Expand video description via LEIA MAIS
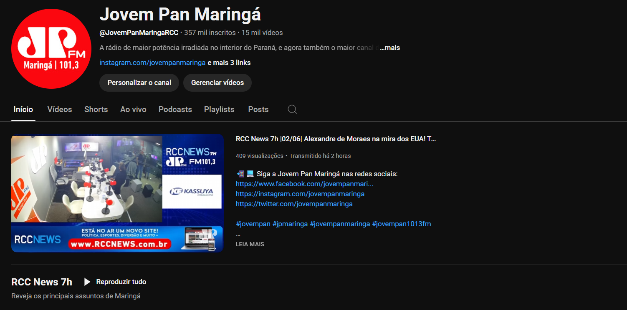Screen dimensions: 627x310 (250, 244)
